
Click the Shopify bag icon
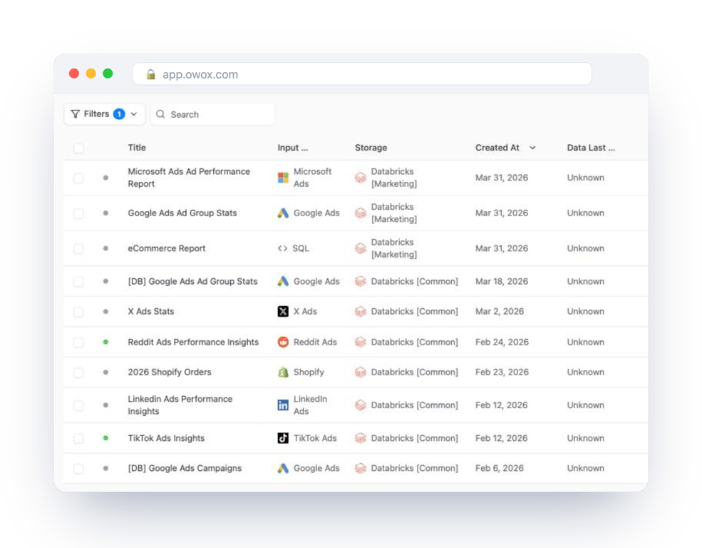[283, 372]
